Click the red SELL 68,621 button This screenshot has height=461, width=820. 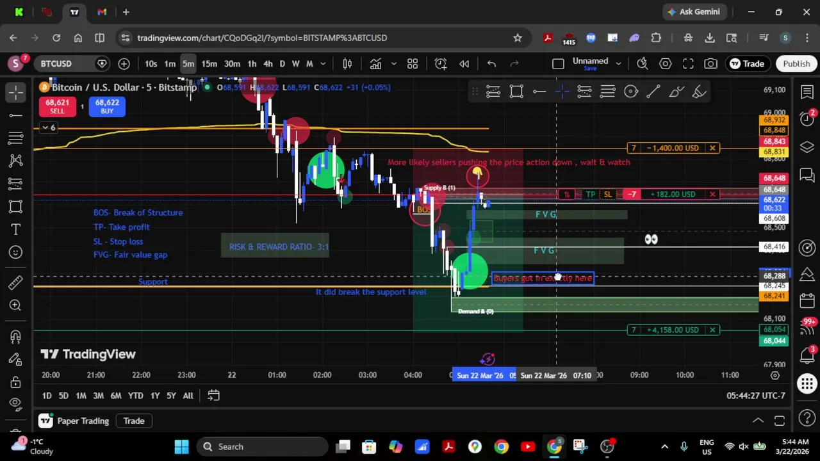(x=57, y=107)
